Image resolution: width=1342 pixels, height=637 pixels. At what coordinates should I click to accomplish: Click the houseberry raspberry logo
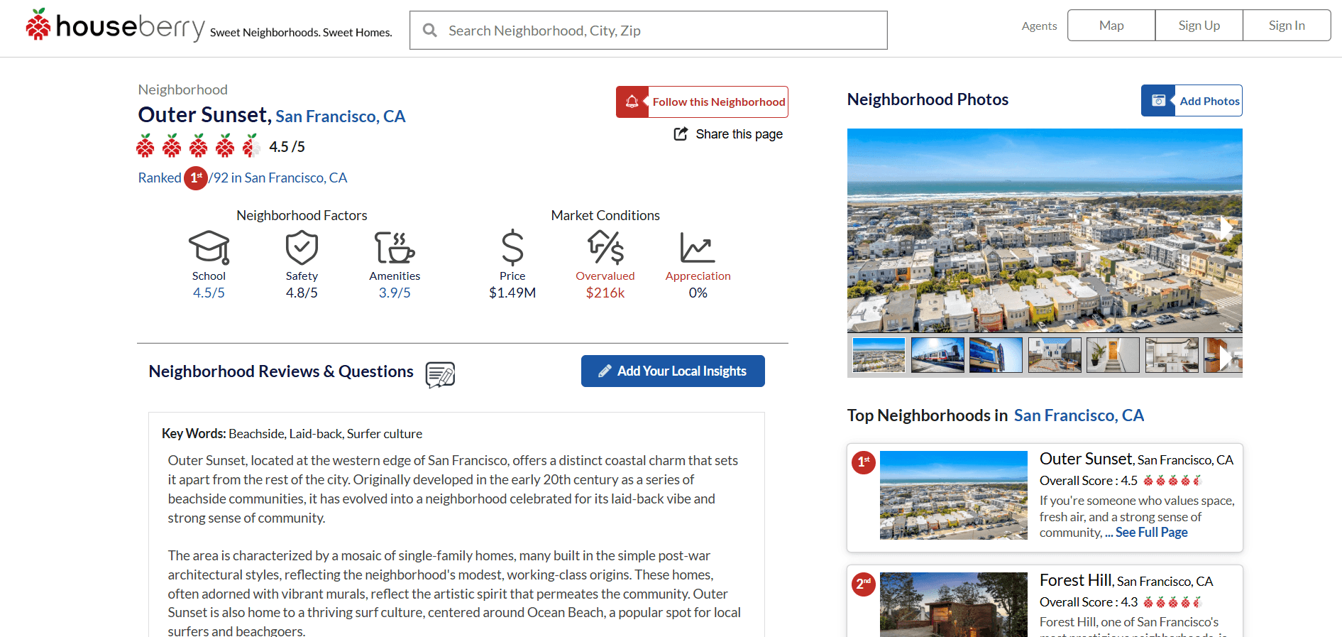[x=38, y=24]
